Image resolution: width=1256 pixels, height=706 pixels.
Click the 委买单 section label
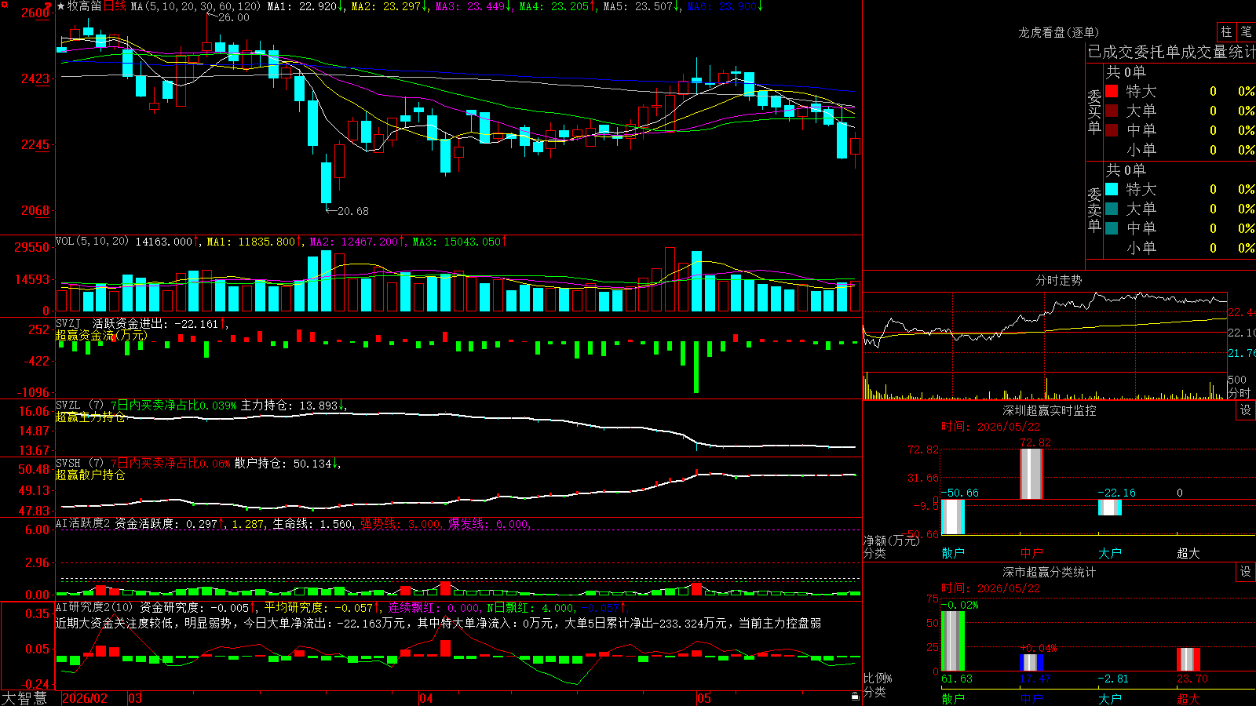(x=1094, y=111)
